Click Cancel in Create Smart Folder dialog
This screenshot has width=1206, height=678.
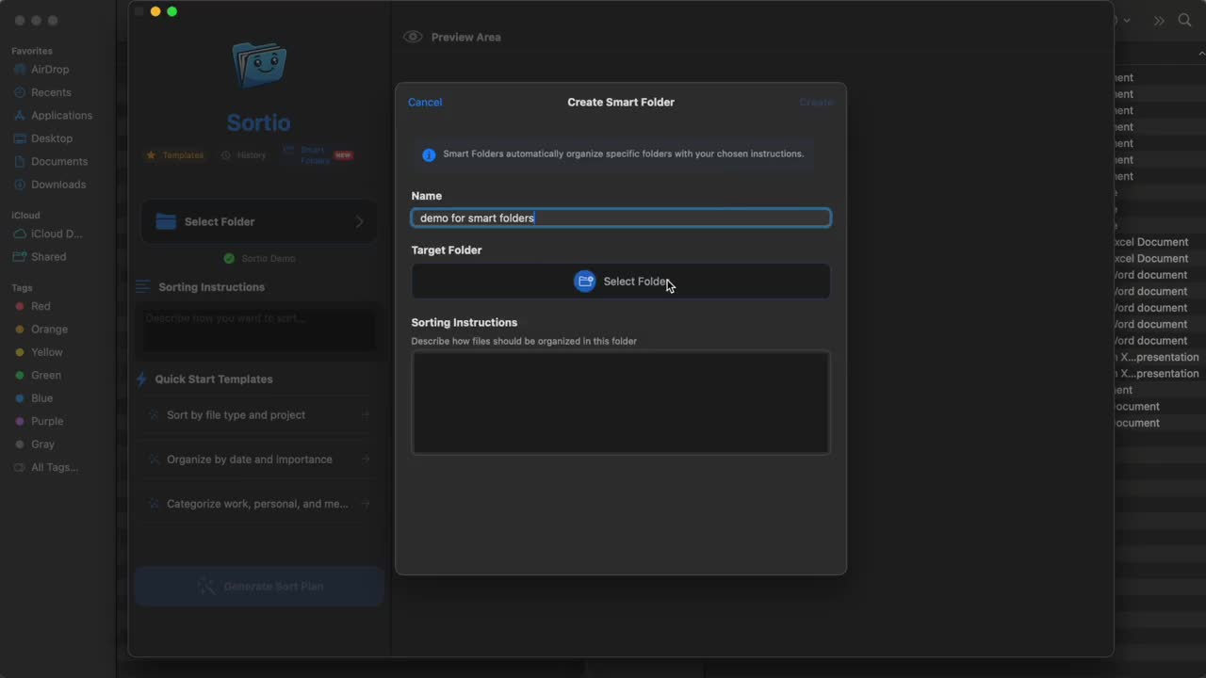pos(425,103)
